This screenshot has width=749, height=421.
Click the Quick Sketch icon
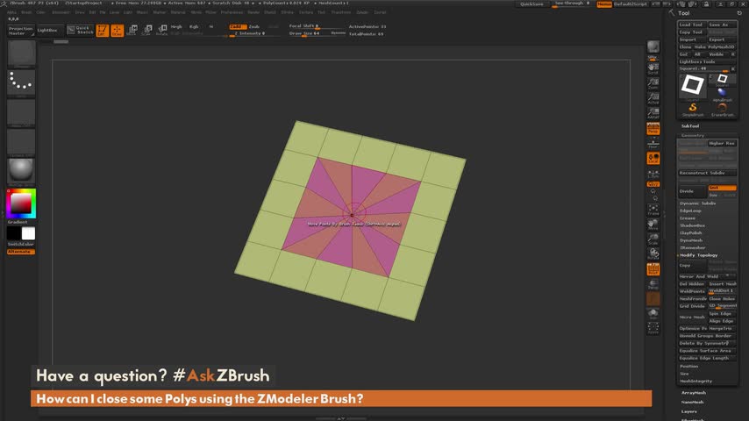79,30
